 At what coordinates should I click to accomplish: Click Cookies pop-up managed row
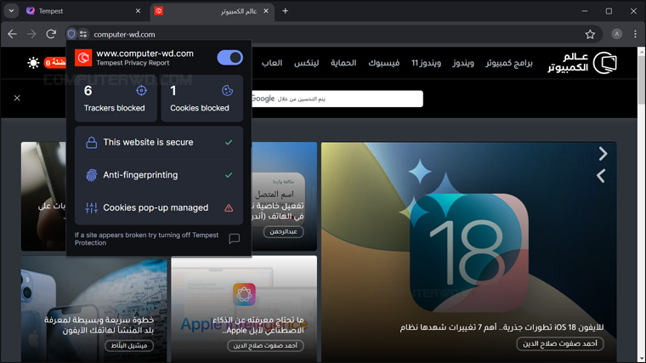tap(159, 207)
